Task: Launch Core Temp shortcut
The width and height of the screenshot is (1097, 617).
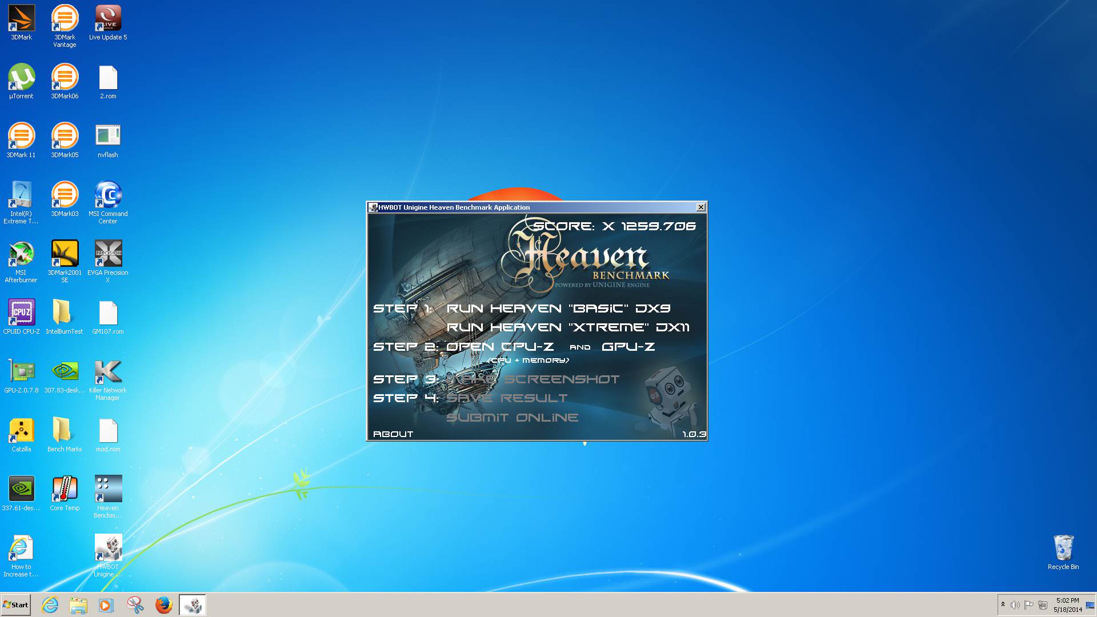Action: pos(65,494)
